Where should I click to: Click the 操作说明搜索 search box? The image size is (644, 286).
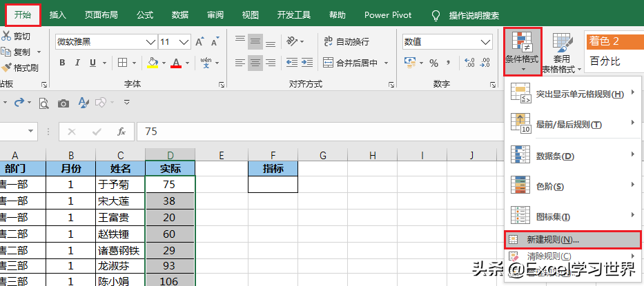[474, 16]
